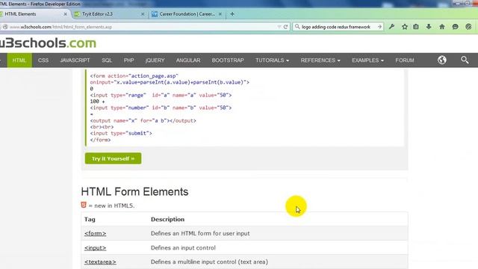
Task: Click the browser search field
Action: click(x=338, y=27)
